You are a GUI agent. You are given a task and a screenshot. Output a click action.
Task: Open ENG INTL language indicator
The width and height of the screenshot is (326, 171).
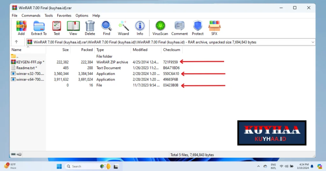(273, 166)
